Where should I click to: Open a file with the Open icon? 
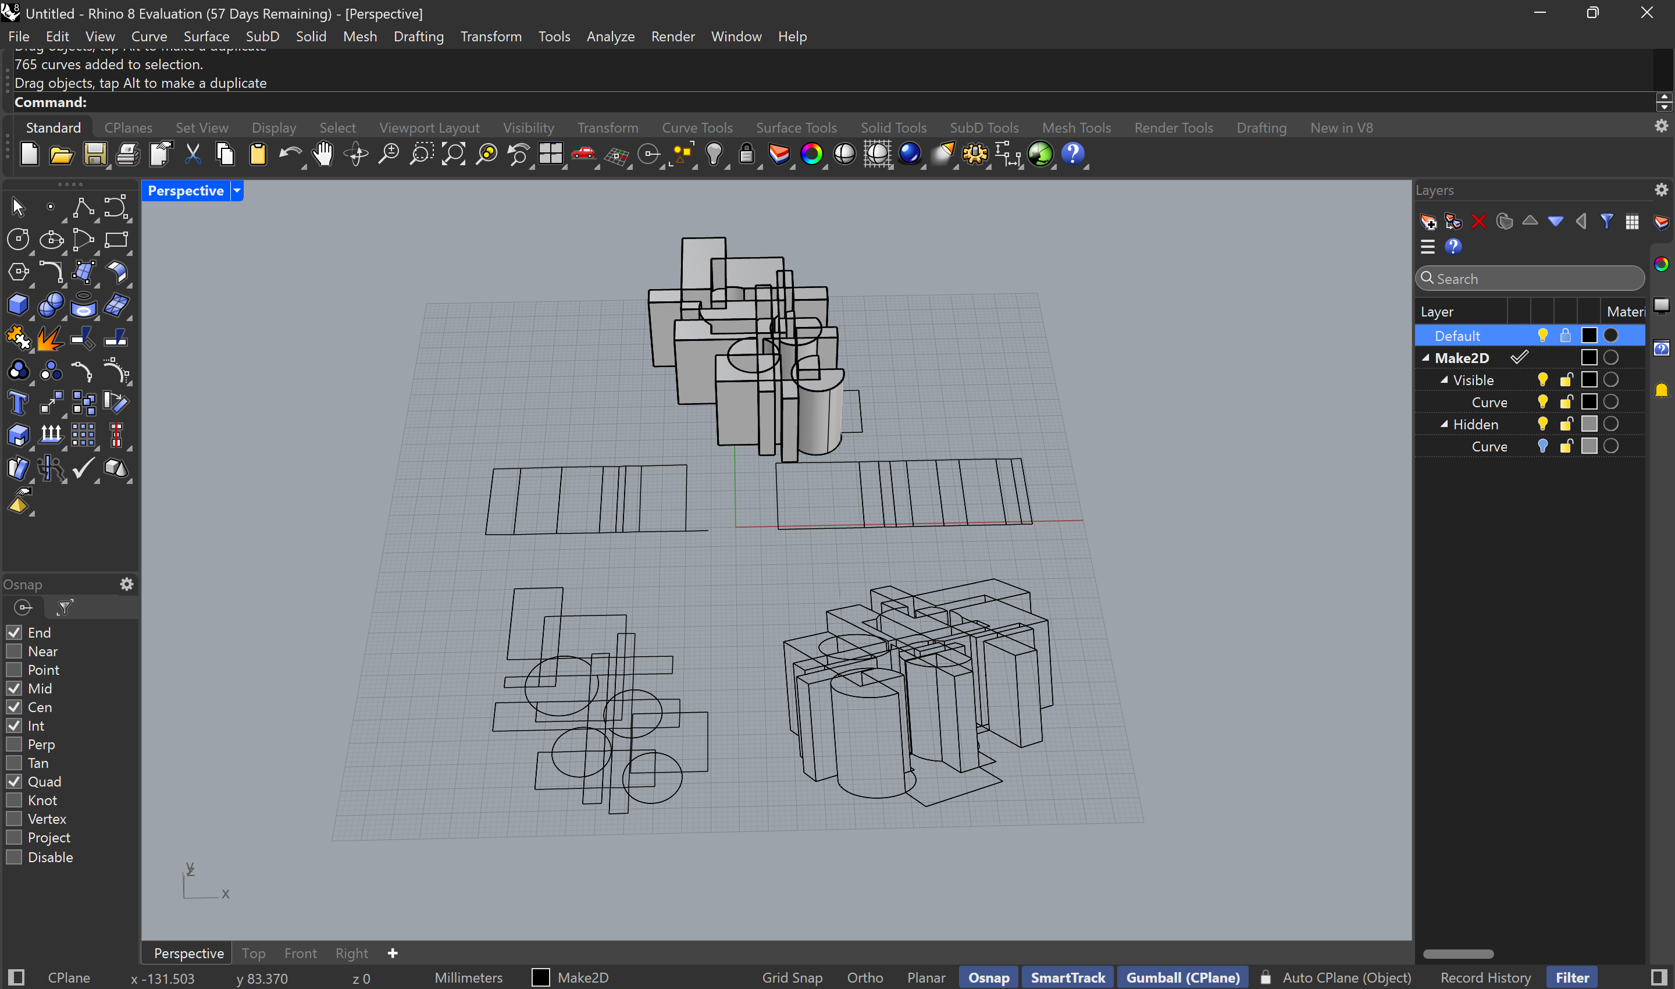click(61, 154)
